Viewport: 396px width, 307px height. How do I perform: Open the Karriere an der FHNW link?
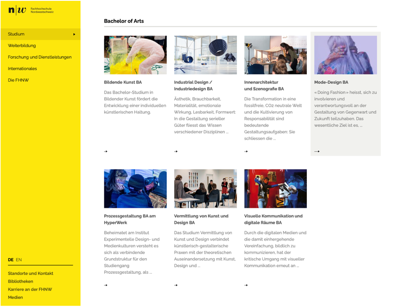pyautogui.click(x=30, y=289)
